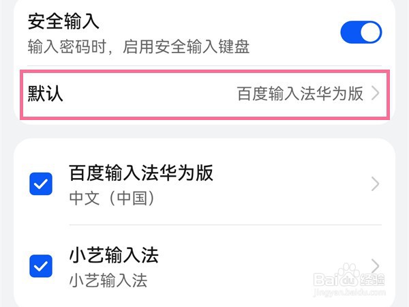Toggle the 安全输入 switch off
This screenshot has height=307, width=409.
(x=361, y=32)
